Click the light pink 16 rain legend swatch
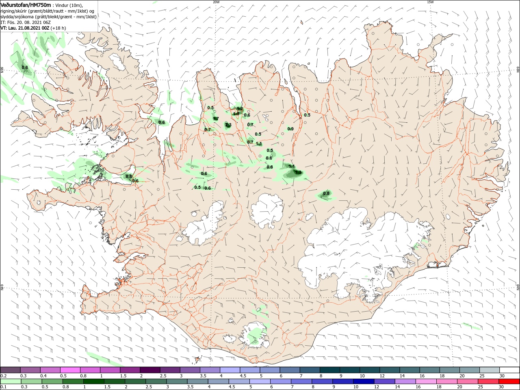 426,381
